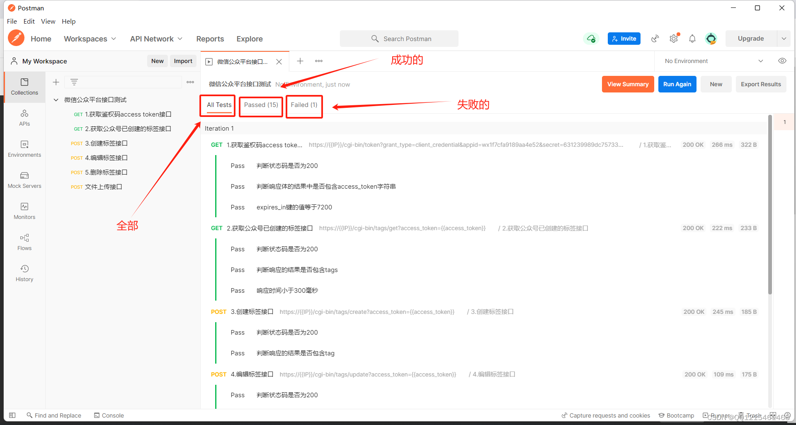Go to Home

(x=41, y=39)
